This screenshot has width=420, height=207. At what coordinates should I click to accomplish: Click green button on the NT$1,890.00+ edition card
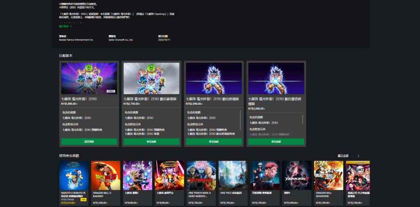tap(89, 142)
